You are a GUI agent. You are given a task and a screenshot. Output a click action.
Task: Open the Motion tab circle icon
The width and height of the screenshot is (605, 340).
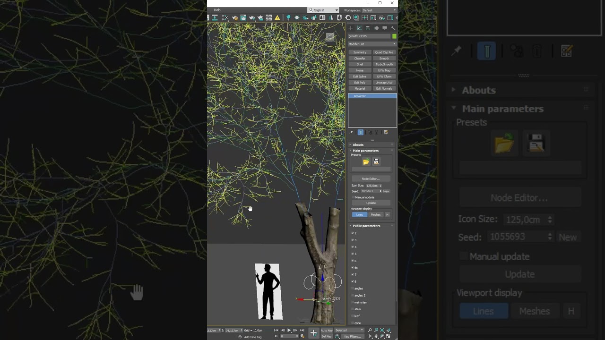tap(376, 28)
